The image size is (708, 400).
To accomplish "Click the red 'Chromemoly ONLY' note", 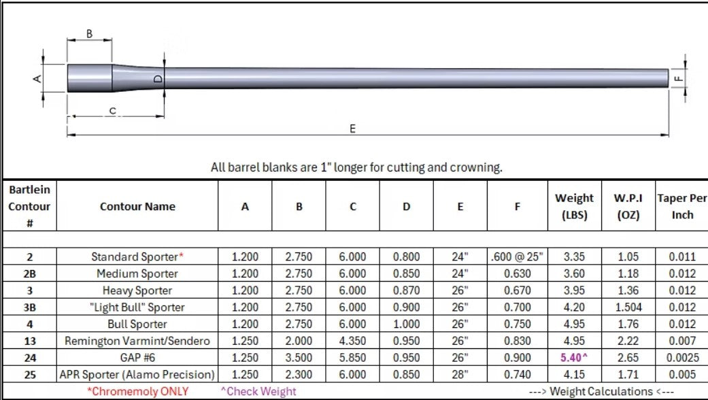I will click(137, 391).
